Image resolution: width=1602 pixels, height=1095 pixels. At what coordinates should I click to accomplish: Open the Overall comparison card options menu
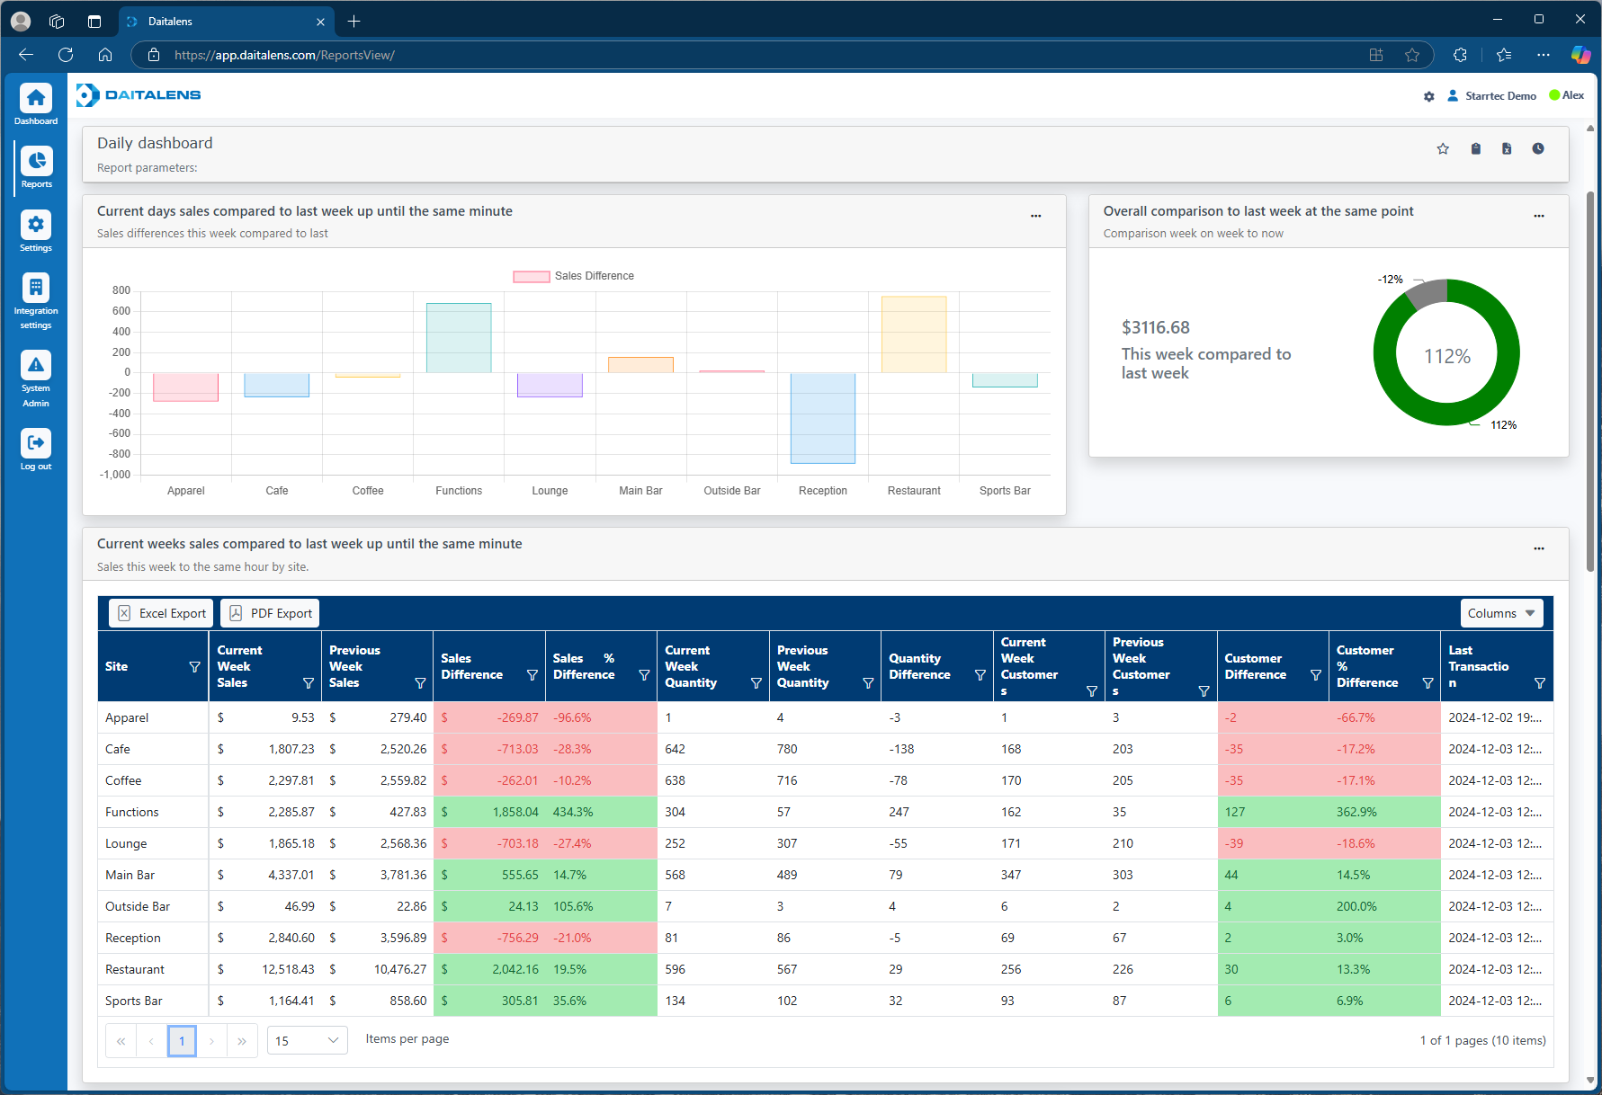tap(1538, 216)
